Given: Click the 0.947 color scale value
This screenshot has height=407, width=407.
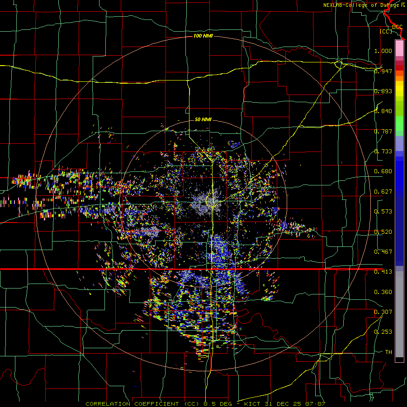Looking at the screenshot, I should tap(383, 71).
